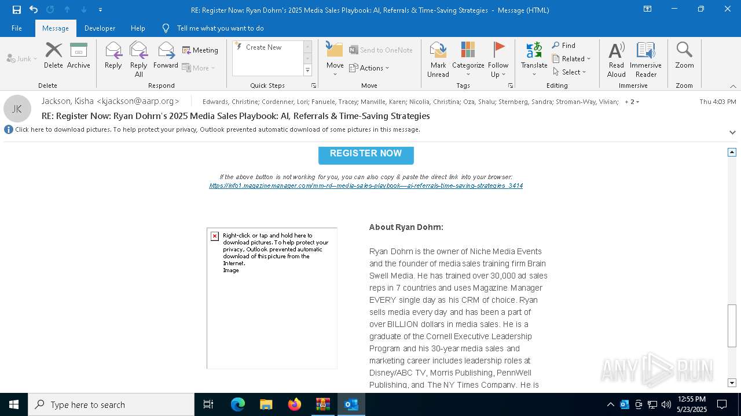Switch to the Message tab
Viewport: 741px width, 416px height.
56,28
